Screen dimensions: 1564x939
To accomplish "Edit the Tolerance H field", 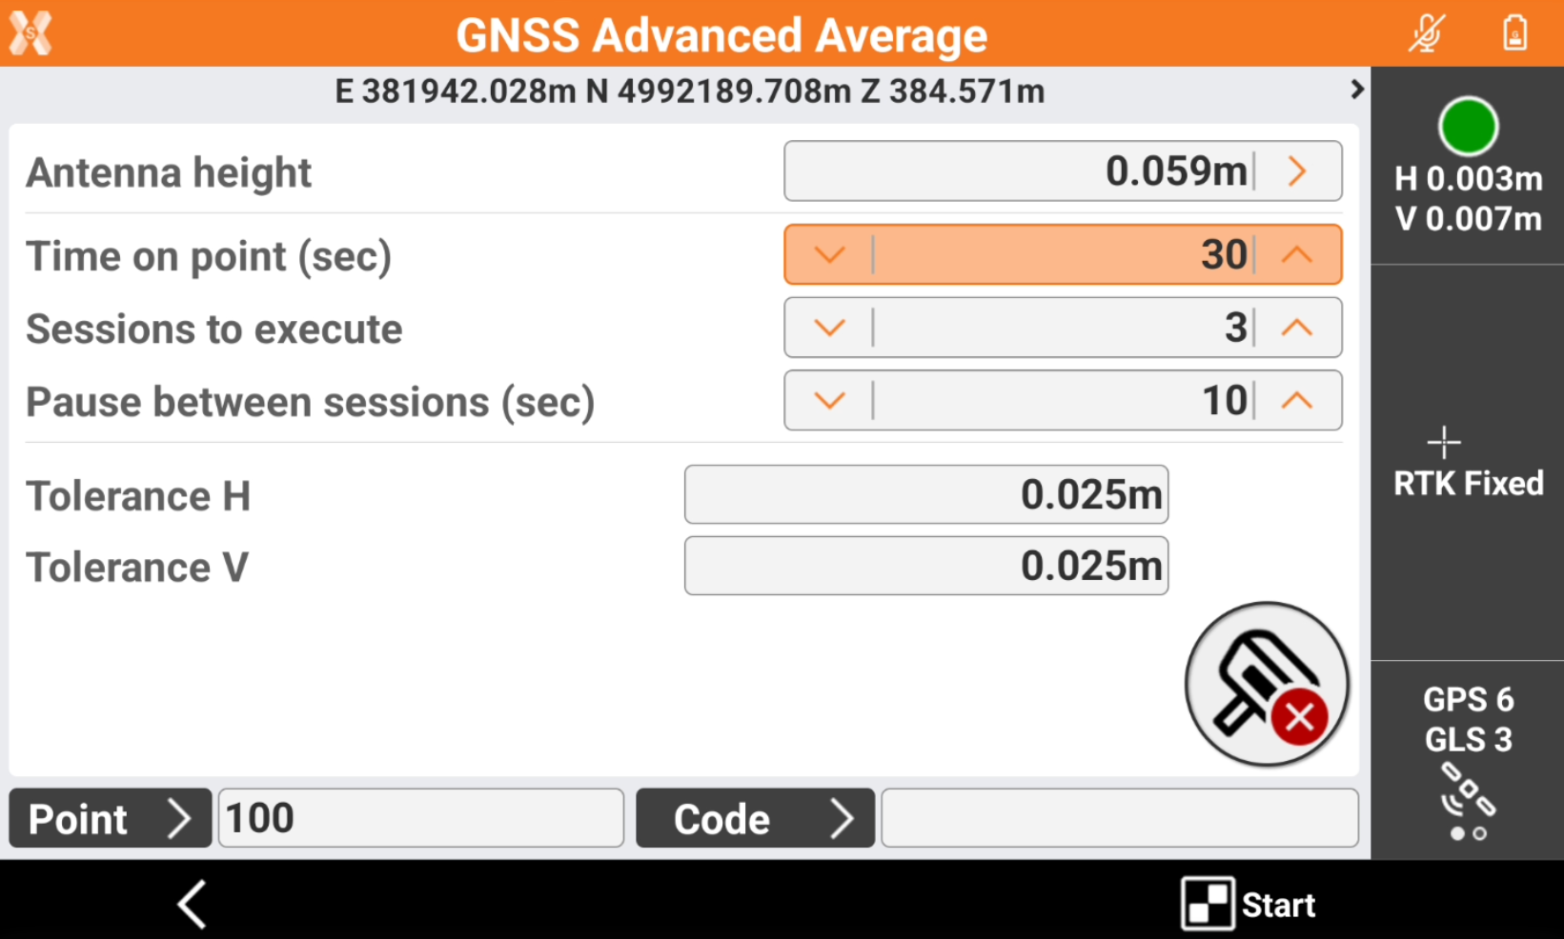I will pos(925,495).
